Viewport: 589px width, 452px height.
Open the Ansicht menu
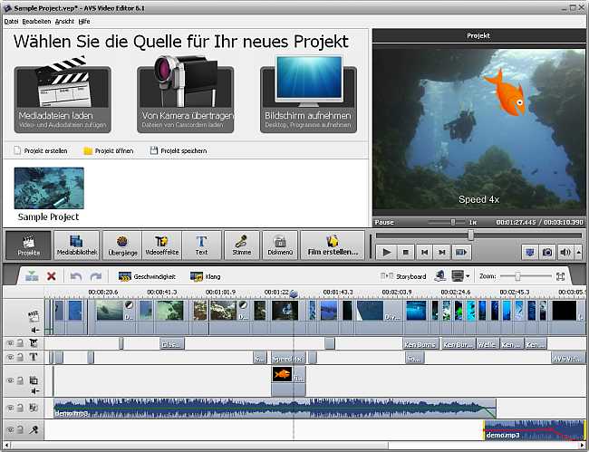tap(64, 22)
